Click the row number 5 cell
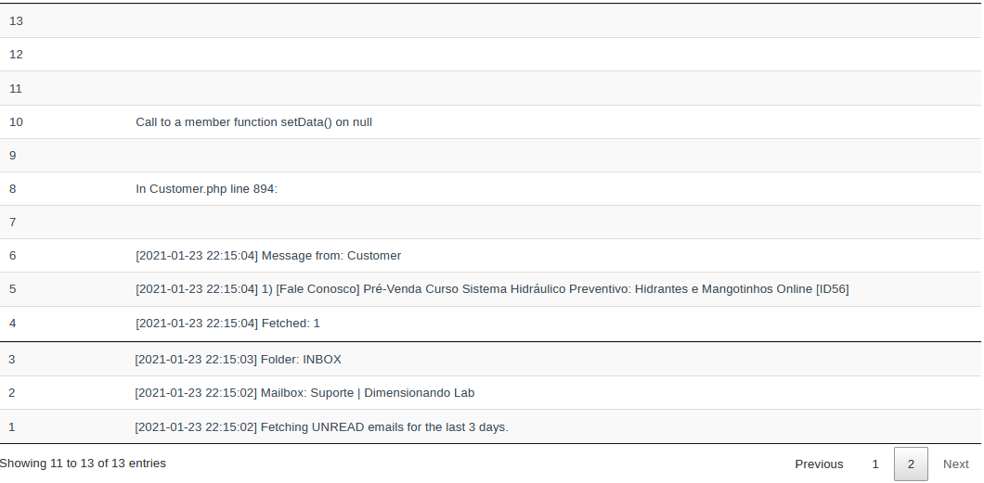The height and width of the screenshot is (483, 984). [63, 289]
